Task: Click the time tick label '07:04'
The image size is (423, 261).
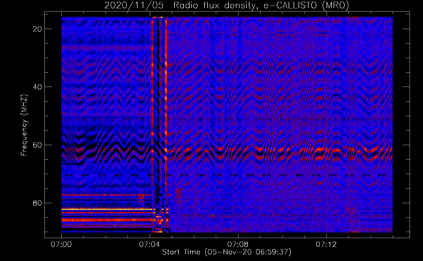Action: click(x=150, y=245)
